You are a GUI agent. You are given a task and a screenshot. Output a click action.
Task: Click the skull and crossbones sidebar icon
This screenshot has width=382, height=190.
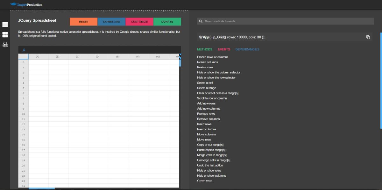click(5, 45)
